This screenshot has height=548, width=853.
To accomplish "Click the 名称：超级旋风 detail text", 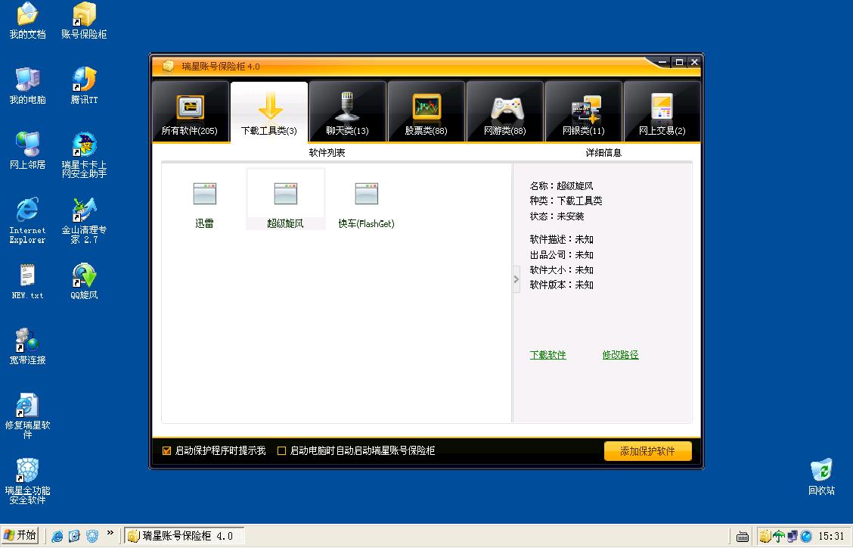I will 561,186.
